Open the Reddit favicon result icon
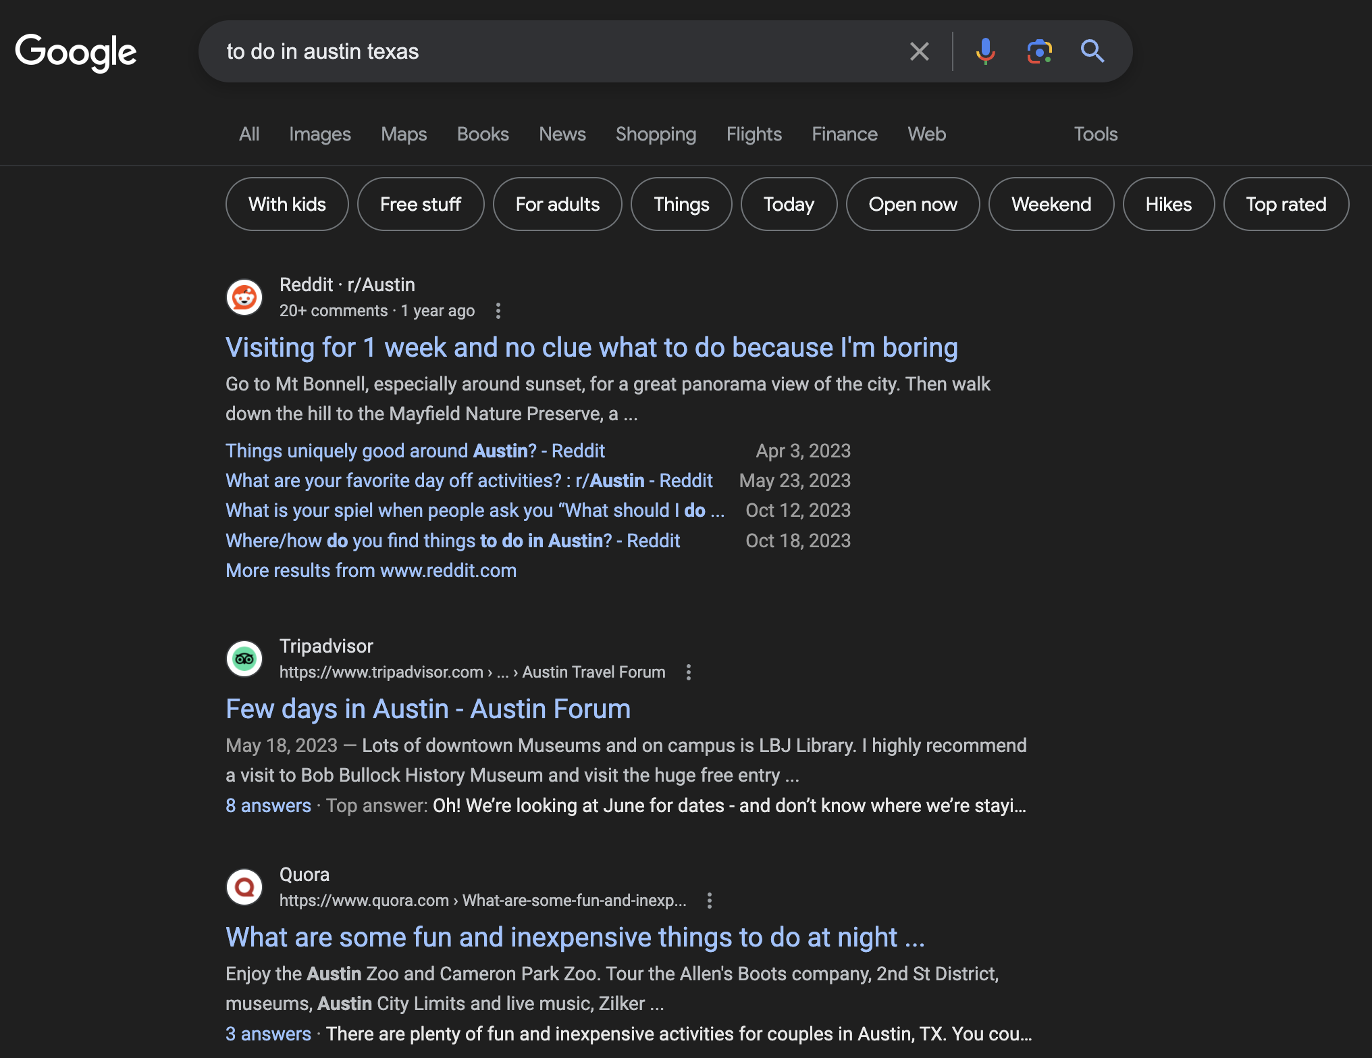The width and height of the screenshot is (1372, 1058). 244,297
